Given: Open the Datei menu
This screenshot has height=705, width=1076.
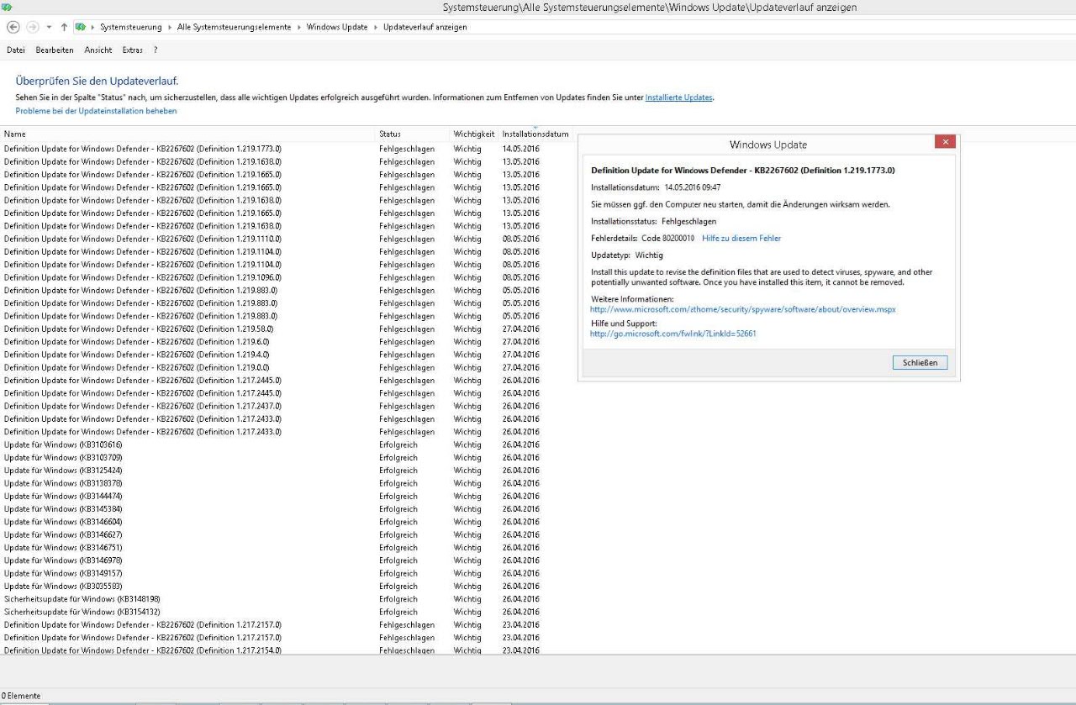Looking at the screenshot, I should [x=16, y=50].
